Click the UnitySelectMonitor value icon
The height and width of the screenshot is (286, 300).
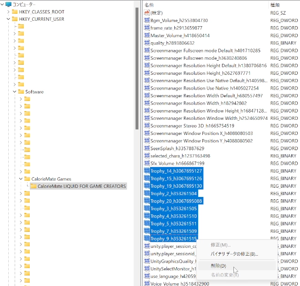[147, 269]
